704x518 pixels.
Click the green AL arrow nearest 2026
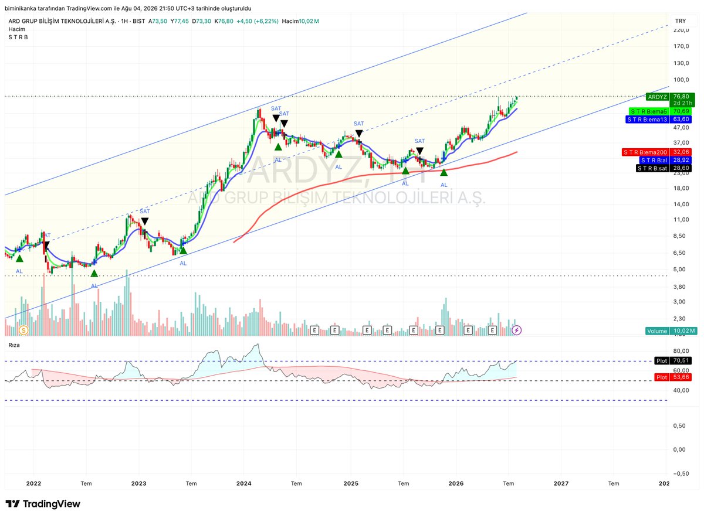(444, 172)
